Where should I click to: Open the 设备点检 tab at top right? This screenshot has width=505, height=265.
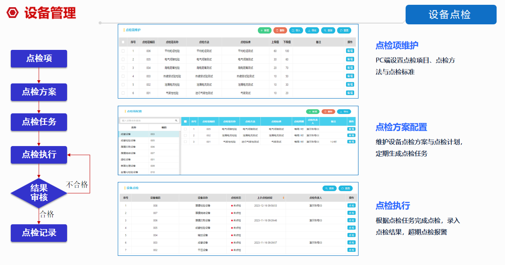click(x=451, y=15)
